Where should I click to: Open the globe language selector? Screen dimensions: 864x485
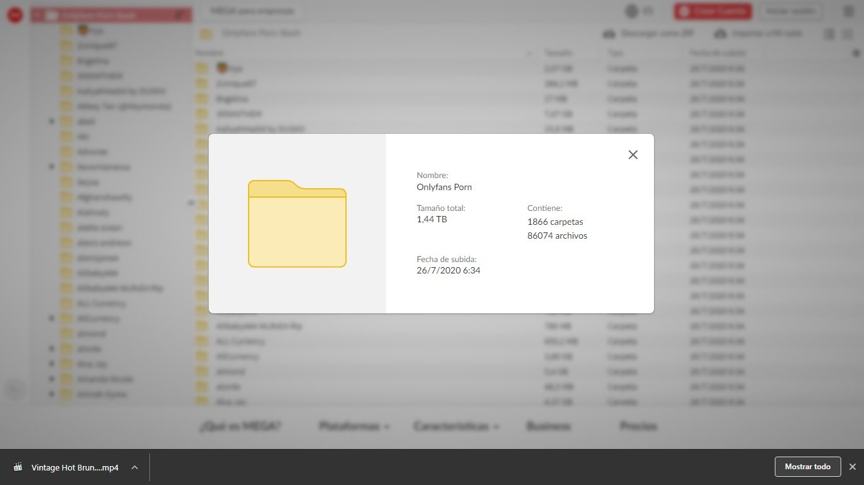click(631, 11)
